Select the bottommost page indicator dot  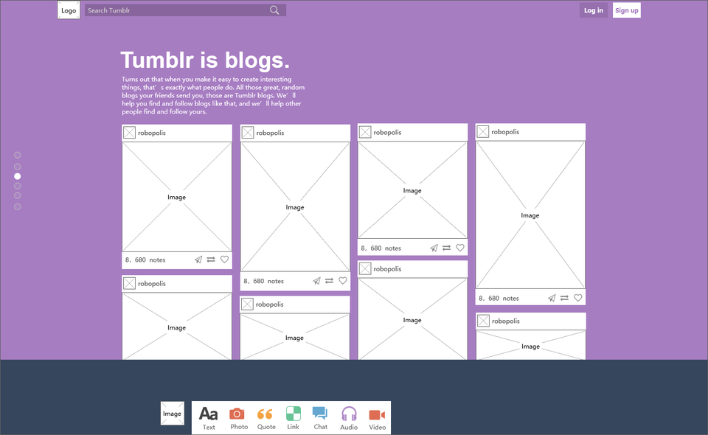point(17,206)
